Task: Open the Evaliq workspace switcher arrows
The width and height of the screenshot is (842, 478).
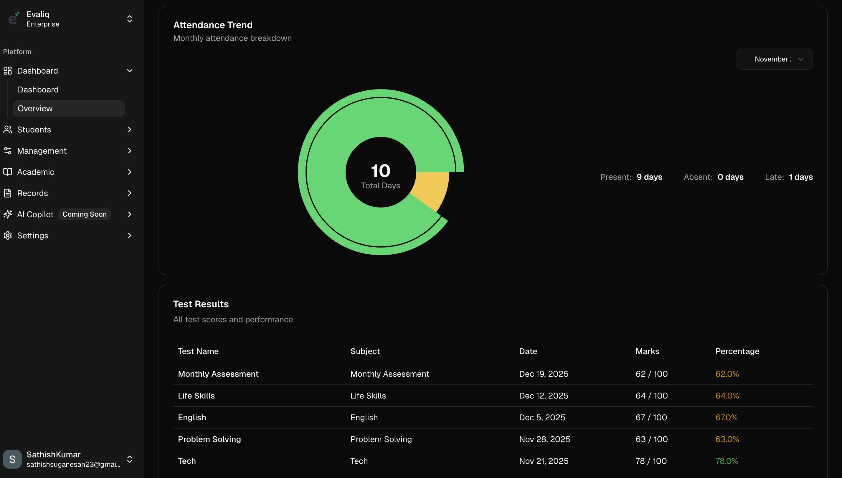Action: coord(129,19)
